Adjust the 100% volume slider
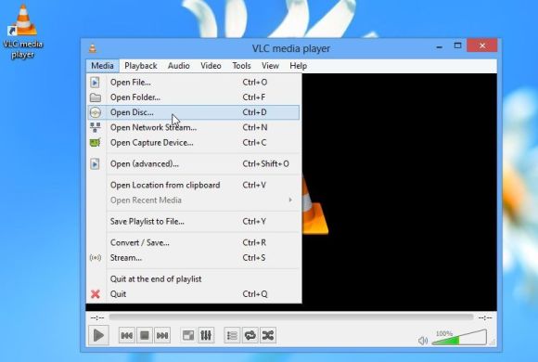Image resolution: width=538 pixels, height=362 pixels. coord(459,337)
